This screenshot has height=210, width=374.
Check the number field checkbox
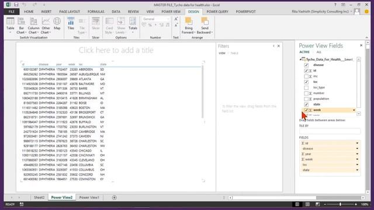[306, 93]
